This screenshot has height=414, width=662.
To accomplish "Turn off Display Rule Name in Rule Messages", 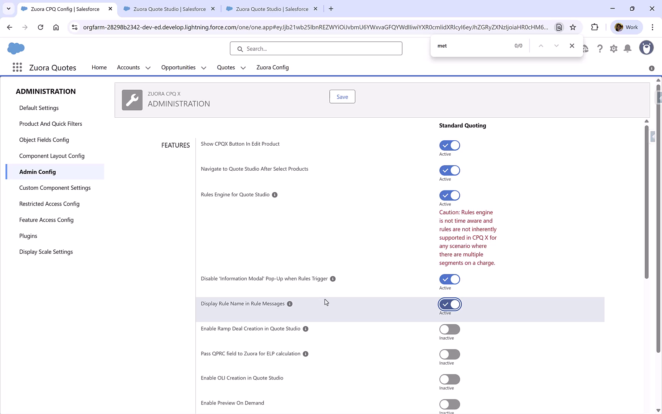I will click(x=449, y=304).
